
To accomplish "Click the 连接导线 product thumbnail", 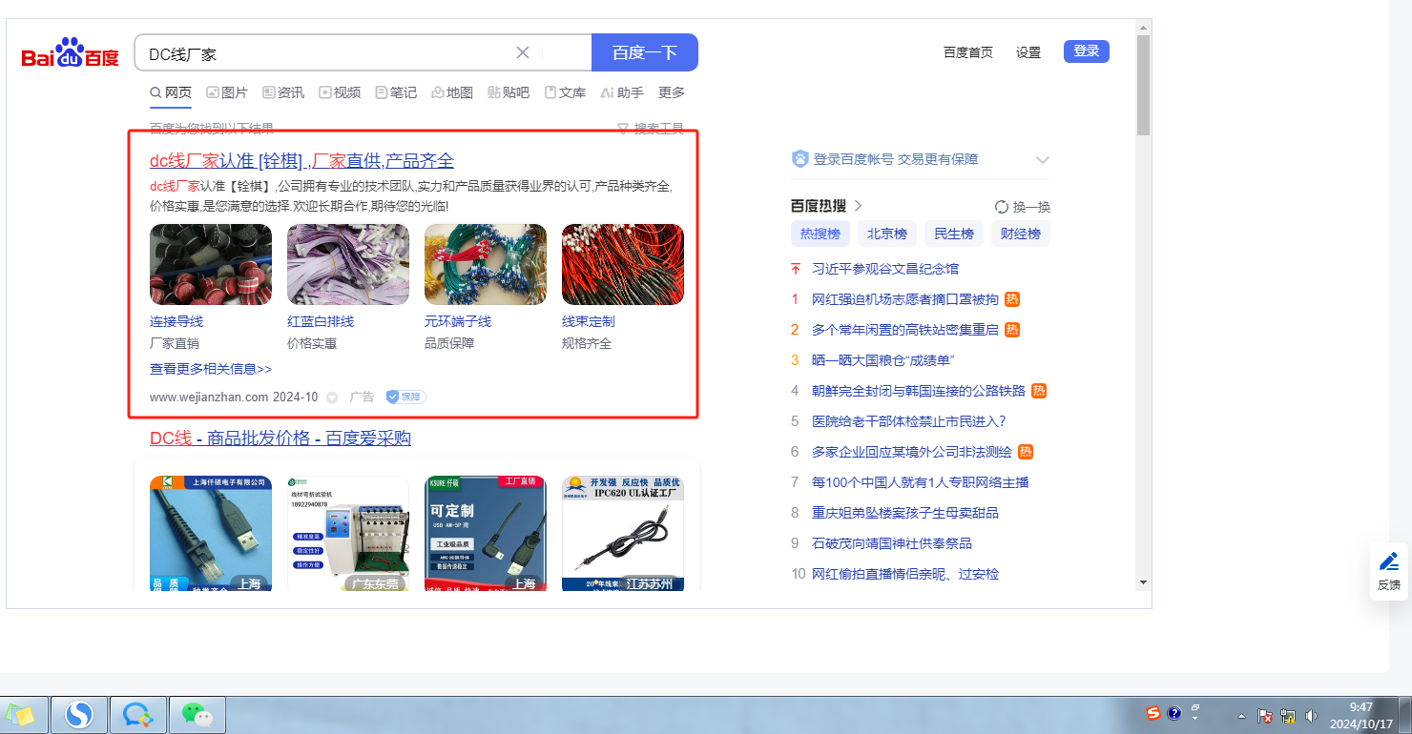I will coord(211,264).
